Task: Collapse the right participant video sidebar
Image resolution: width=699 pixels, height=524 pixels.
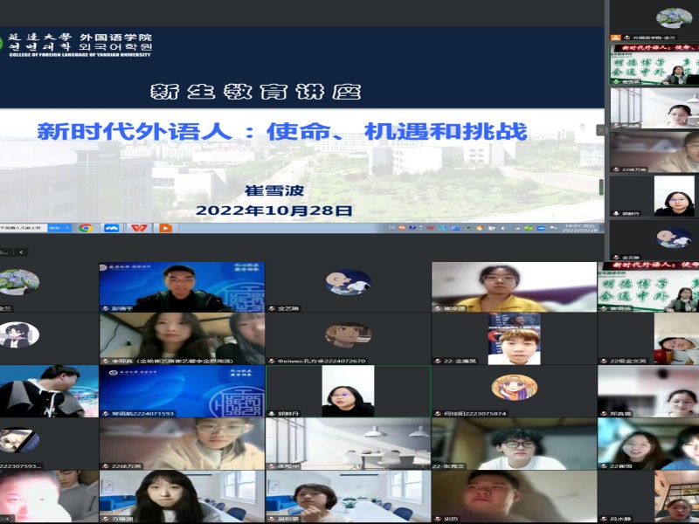Action: click(601, 130)
